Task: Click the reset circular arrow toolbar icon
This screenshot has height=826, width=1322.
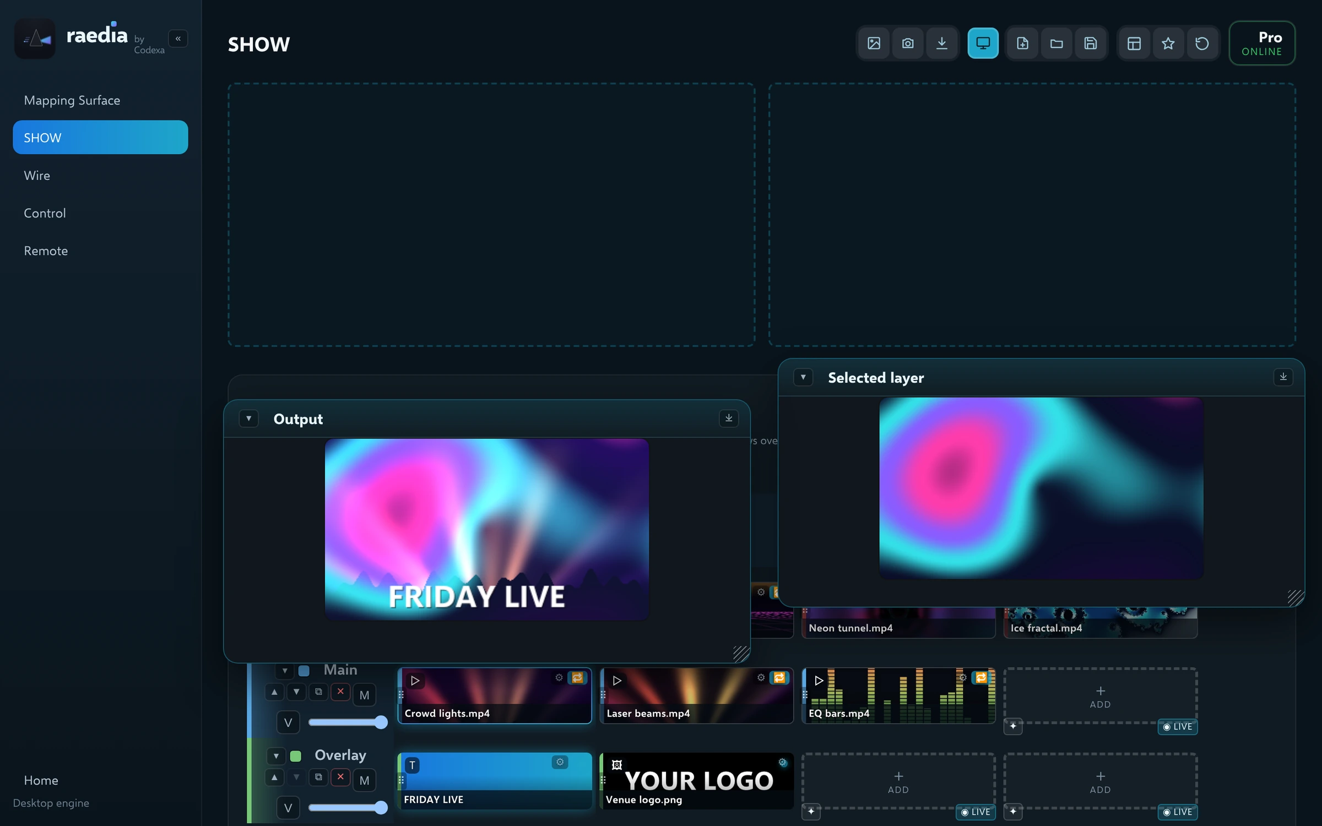Action: click(1202, 43)
